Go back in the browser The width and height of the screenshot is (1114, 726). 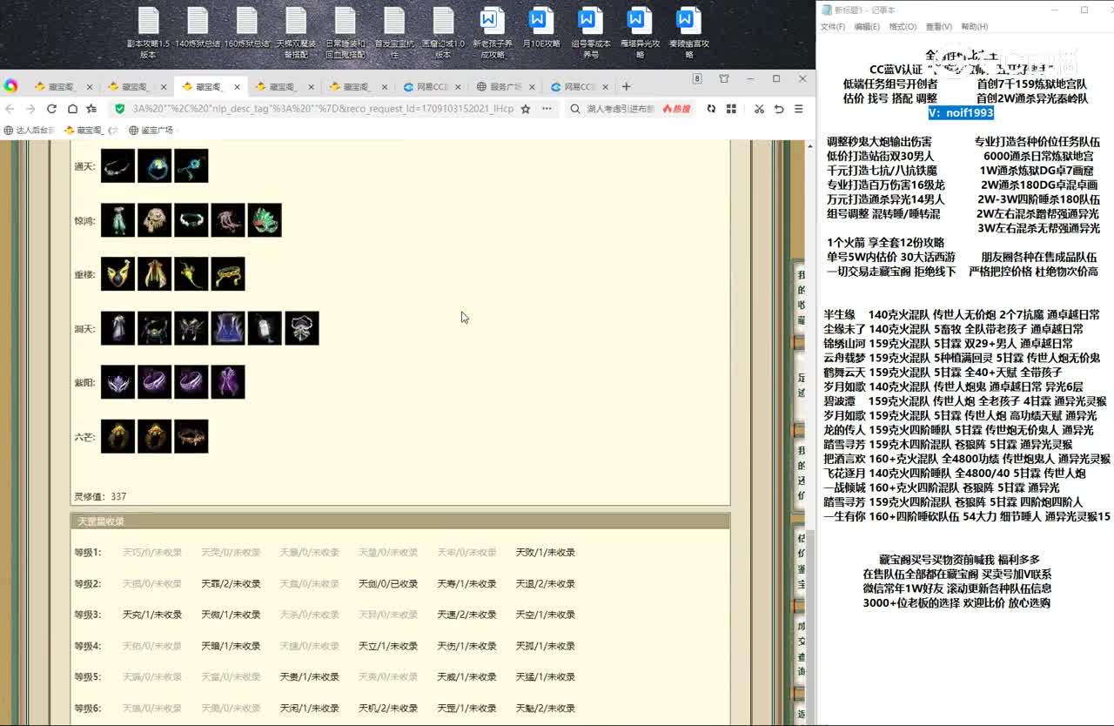(10, 109)
